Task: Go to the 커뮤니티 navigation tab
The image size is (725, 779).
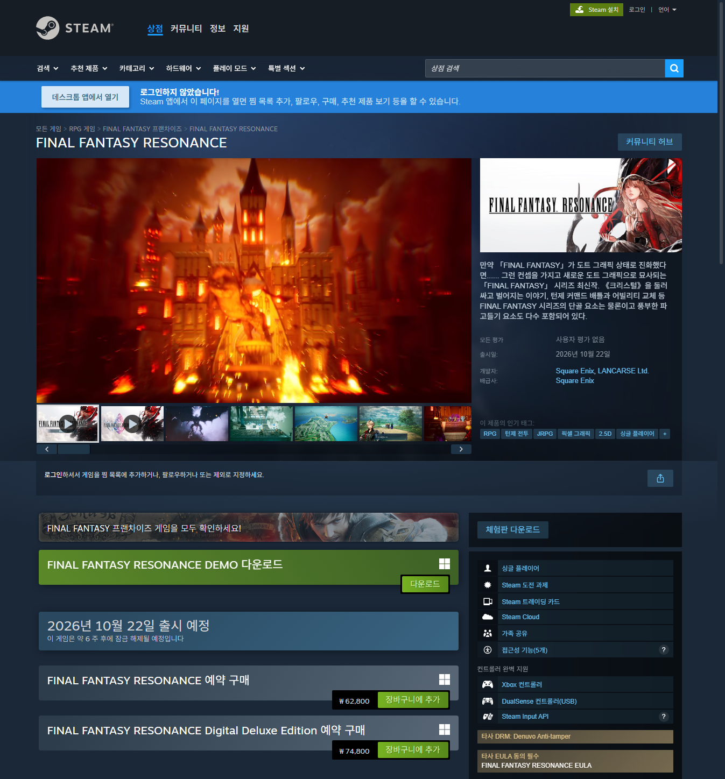Action: (186, 29)
